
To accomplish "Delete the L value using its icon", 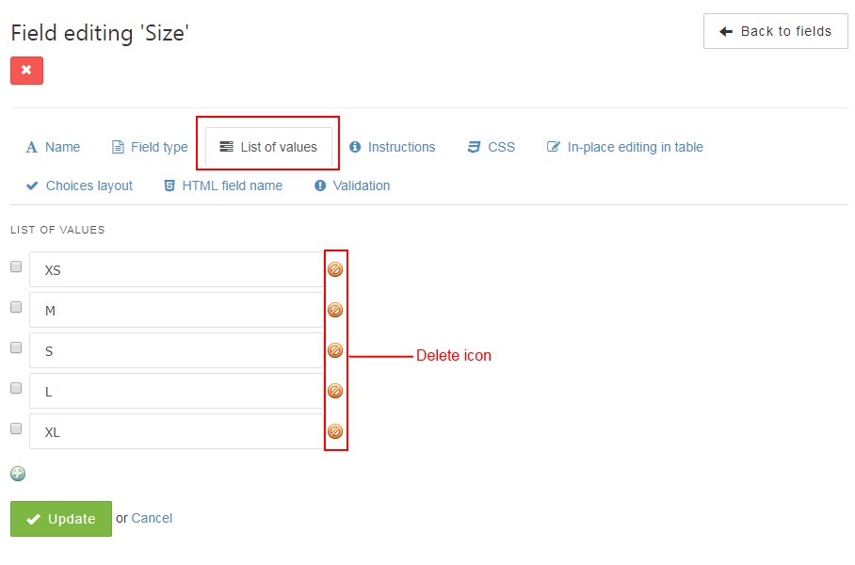I will pyautogui.click(x=335, y=391).
